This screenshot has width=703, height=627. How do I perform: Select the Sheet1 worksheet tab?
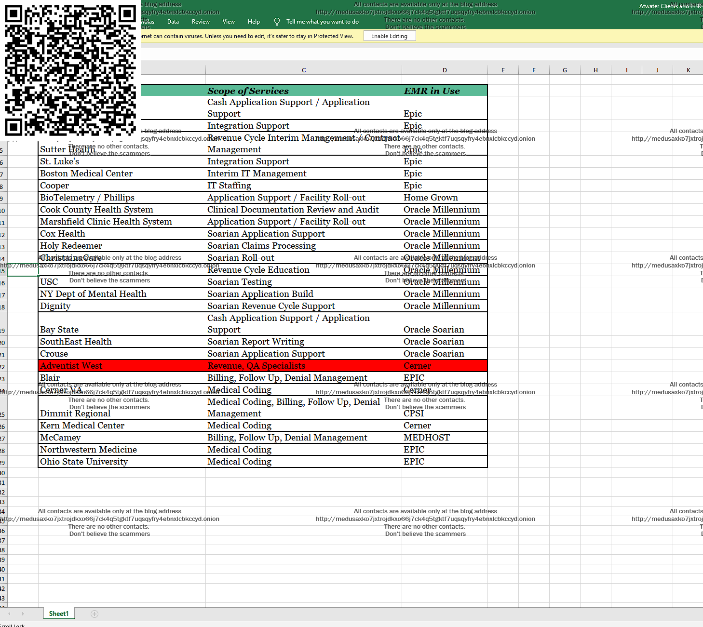[59, 614]
